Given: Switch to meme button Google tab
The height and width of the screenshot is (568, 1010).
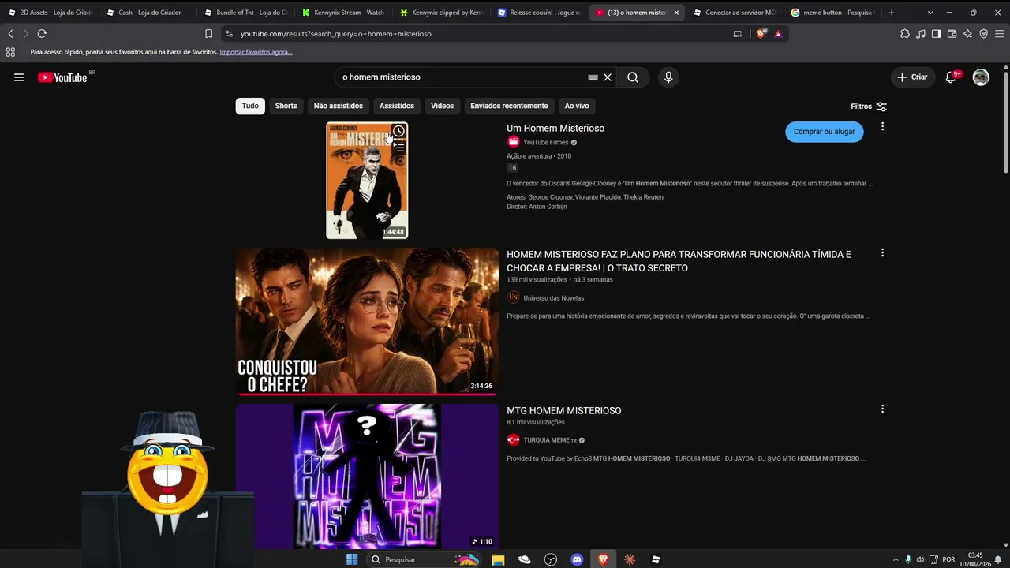Looking at the screenshot, I should (x=832, y=13).
